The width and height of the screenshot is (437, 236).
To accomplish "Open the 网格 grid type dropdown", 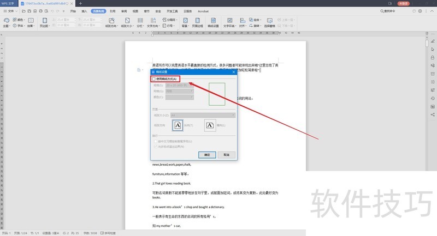I will [180, 91].
